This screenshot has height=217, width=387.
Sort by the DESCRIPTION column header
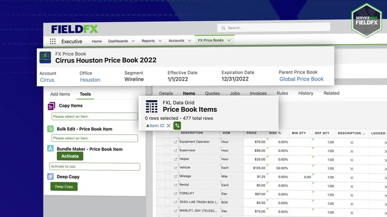tap(192, 133)
